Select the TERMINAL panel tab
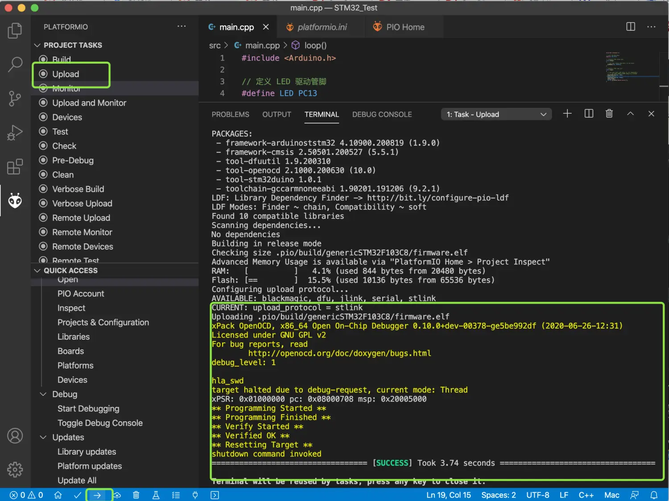This screenshot has width=669, height=501. pos(322,115)
